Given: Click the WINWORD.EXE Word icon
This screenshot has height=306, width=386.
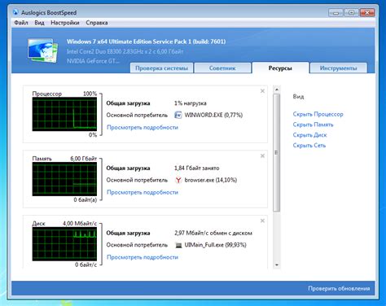Looking at the screenshot, I should (x=178, y=115).
